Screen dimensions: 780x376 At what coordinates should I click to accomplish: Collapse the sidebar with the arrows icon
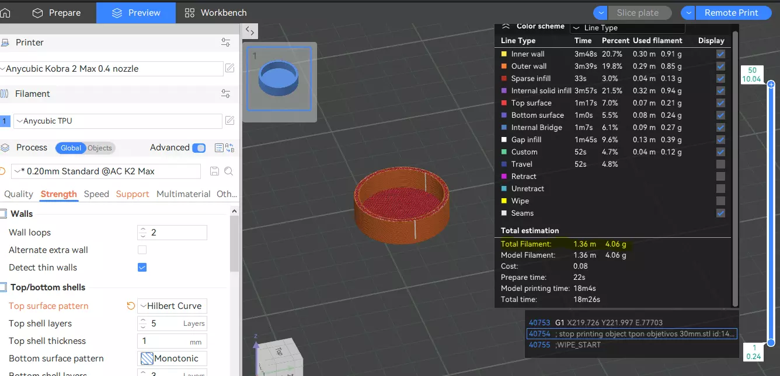click(x=249, y=31)
